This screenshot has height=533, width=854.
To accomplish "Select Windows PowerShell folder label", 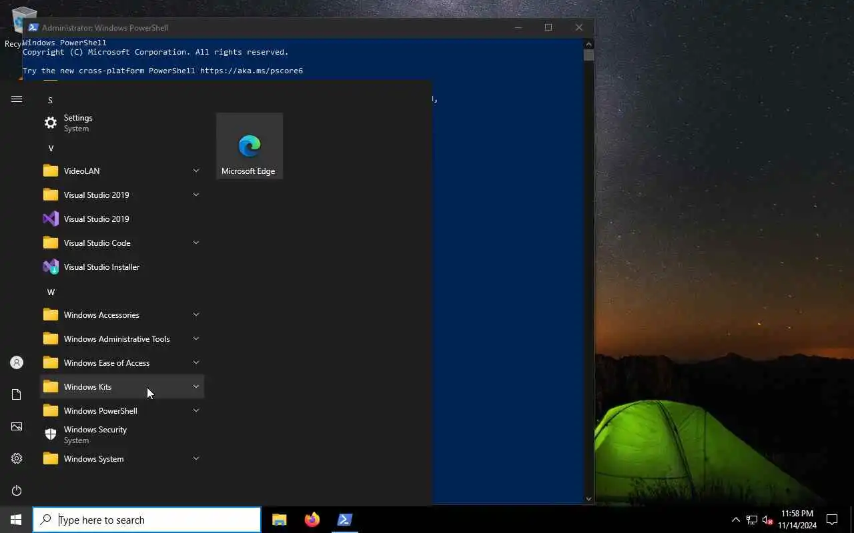I will click(x=101, y=410).
